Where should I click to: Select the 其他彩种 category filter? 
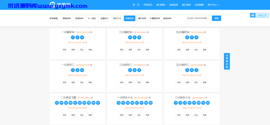coord(167,18)
